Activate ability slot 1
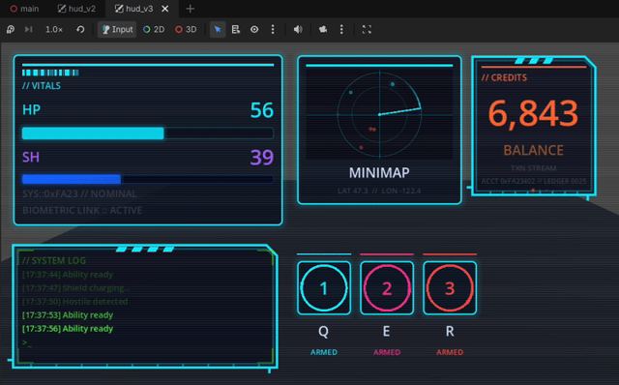619x385 pixels. [324, 288]
